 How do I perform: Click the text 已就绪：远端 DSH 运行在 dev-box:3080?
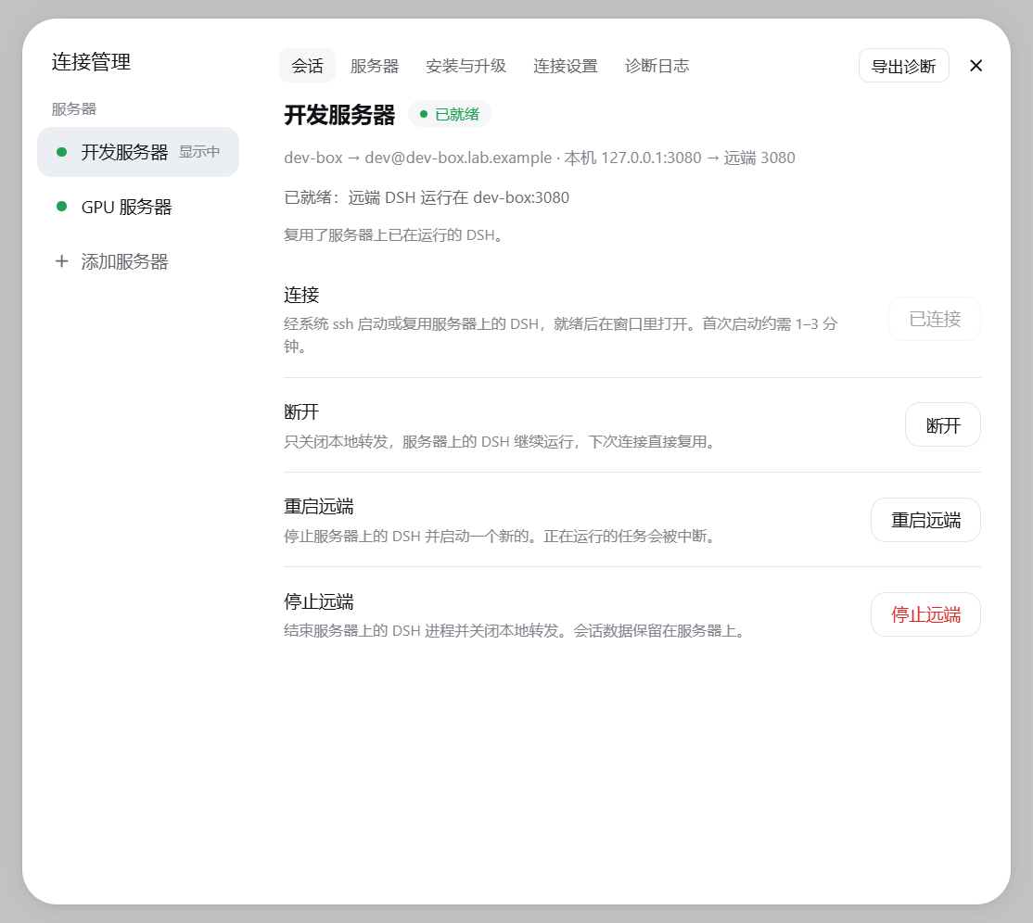[x=427, y=197]
